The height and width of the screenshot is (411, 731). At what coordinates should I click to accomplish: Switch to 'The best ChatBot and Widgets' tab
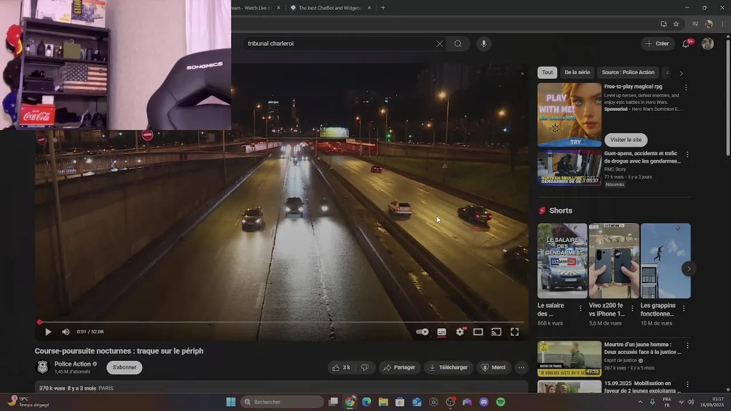pos(330,8)
